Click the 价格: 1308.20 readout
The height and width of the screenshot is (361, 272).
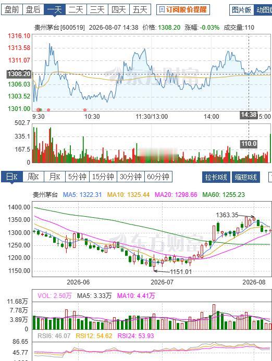coord(162,28)
